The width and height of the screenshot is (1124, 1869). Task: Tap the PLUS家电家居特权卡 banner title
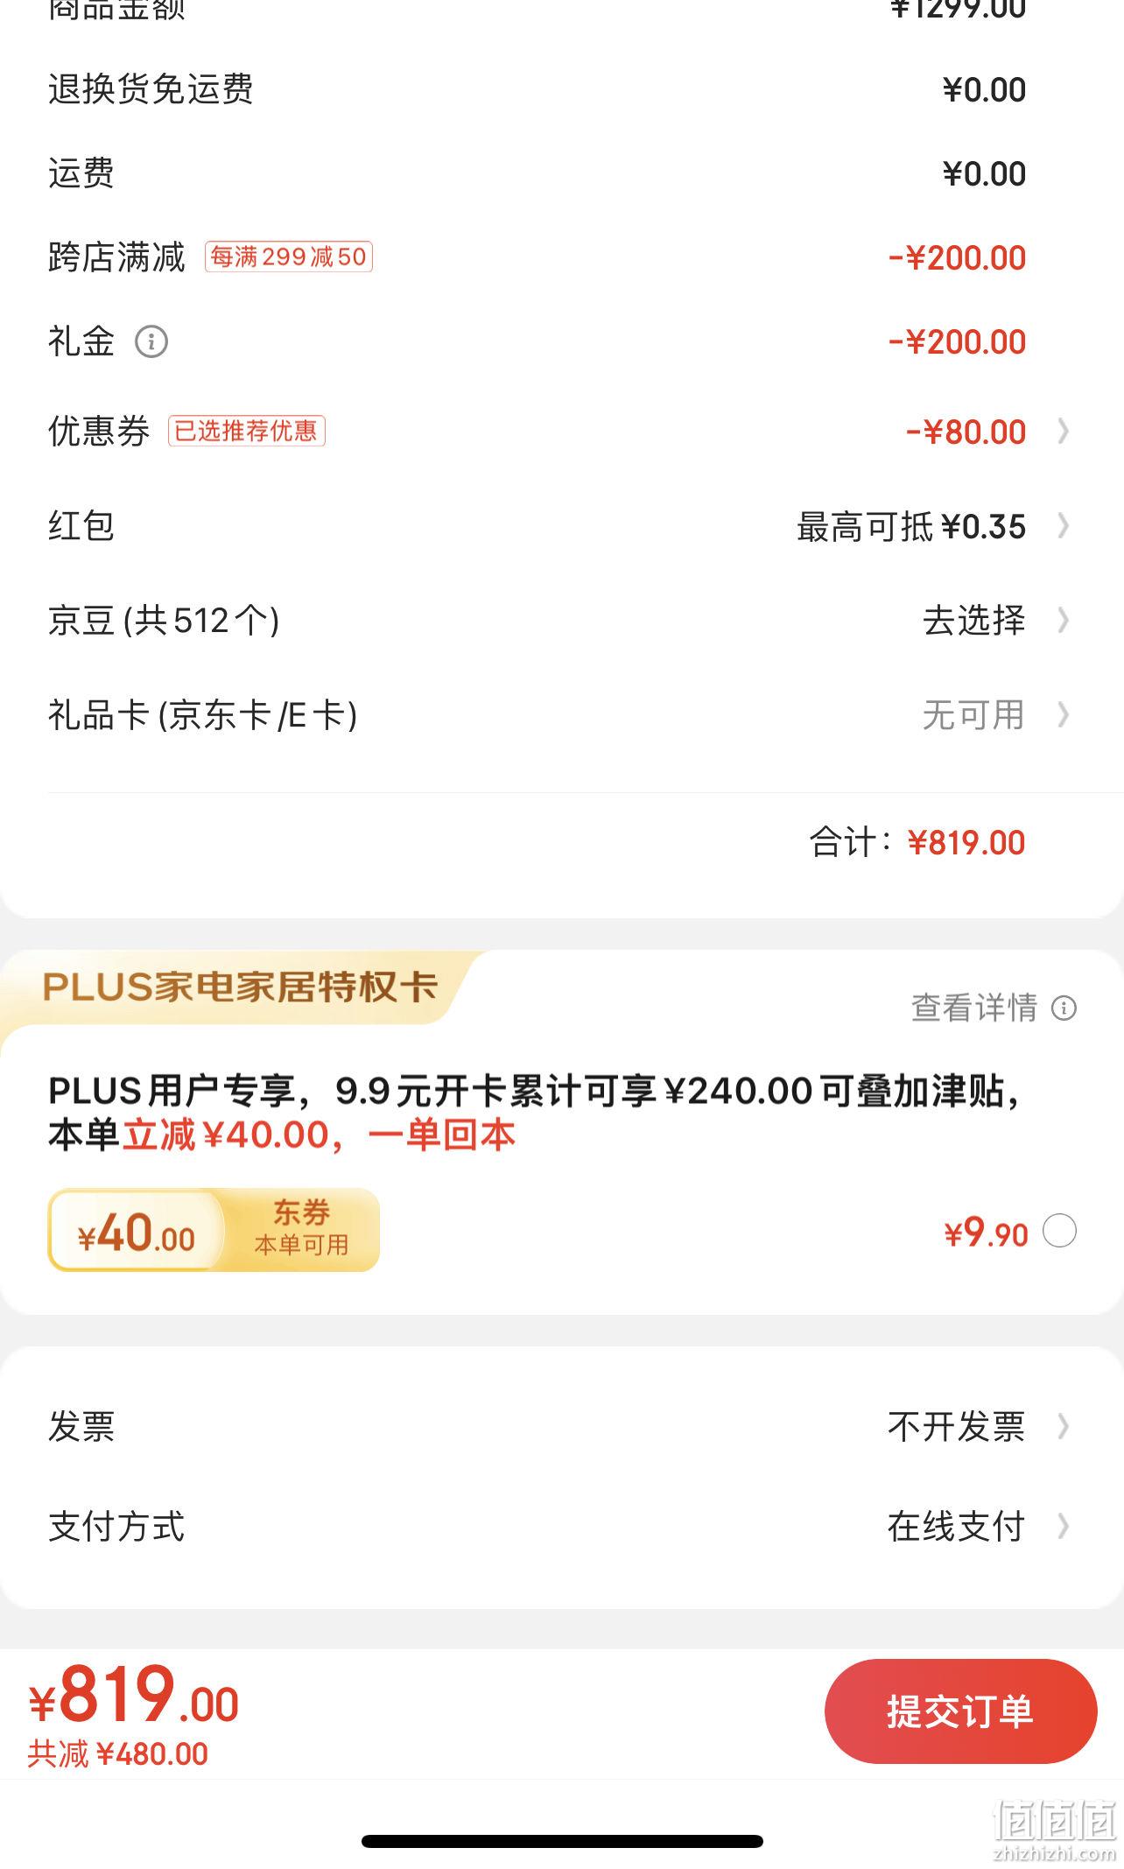pos(240,987)
